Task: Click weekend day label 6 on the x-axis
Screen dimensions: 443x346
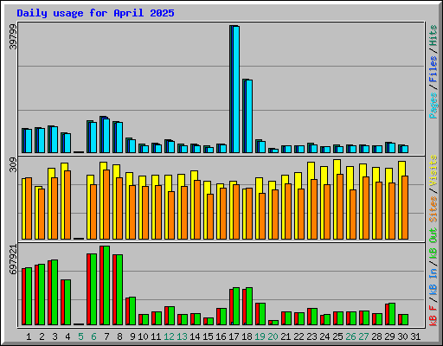Action: click(93, 336)
